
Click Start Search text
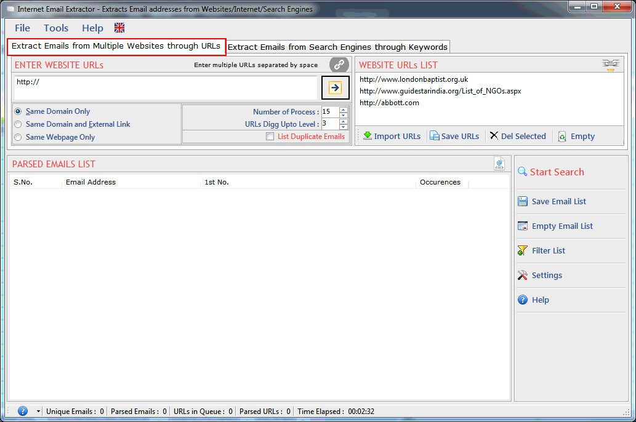click(557, 172)
